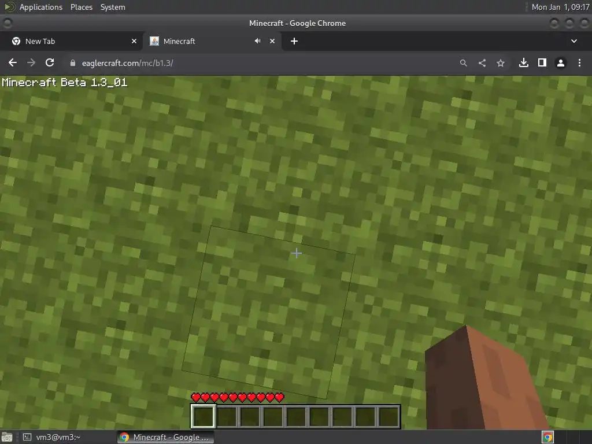Select the third hotbar slot
Screen dimensions: 592x444
tap(250, 416)
